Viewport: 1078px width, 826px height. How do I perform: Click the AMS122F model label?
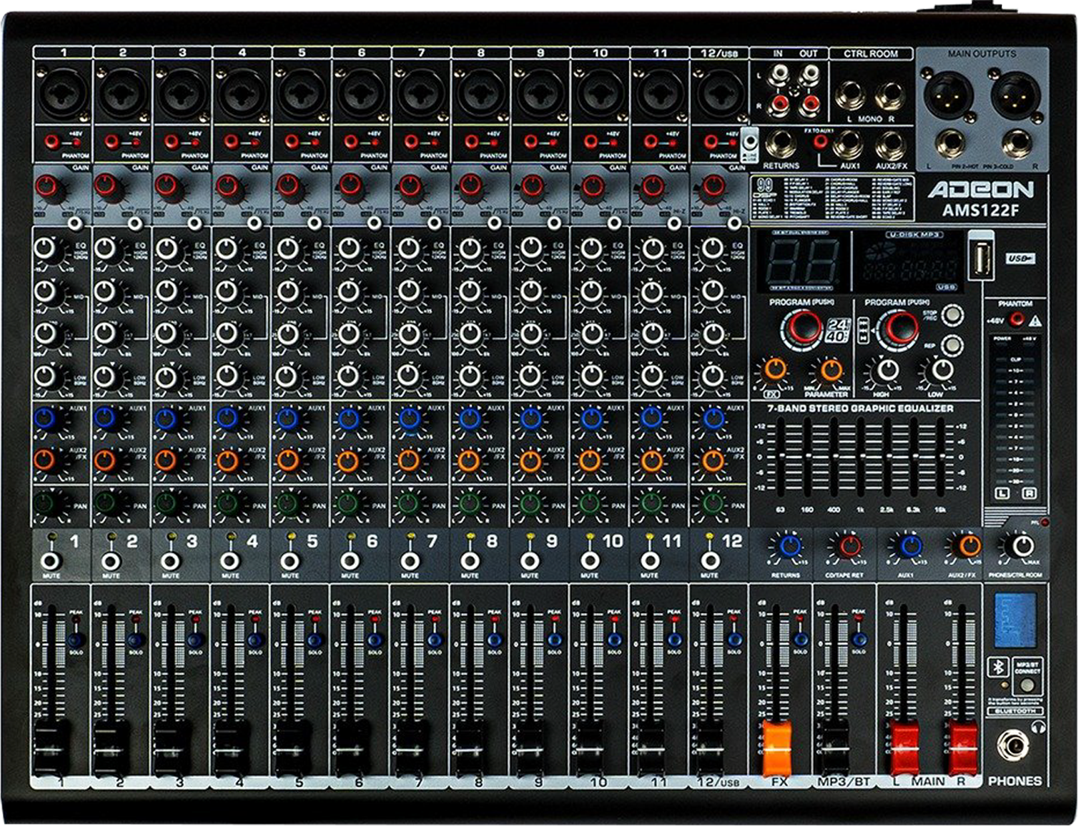tap(981, 210)
